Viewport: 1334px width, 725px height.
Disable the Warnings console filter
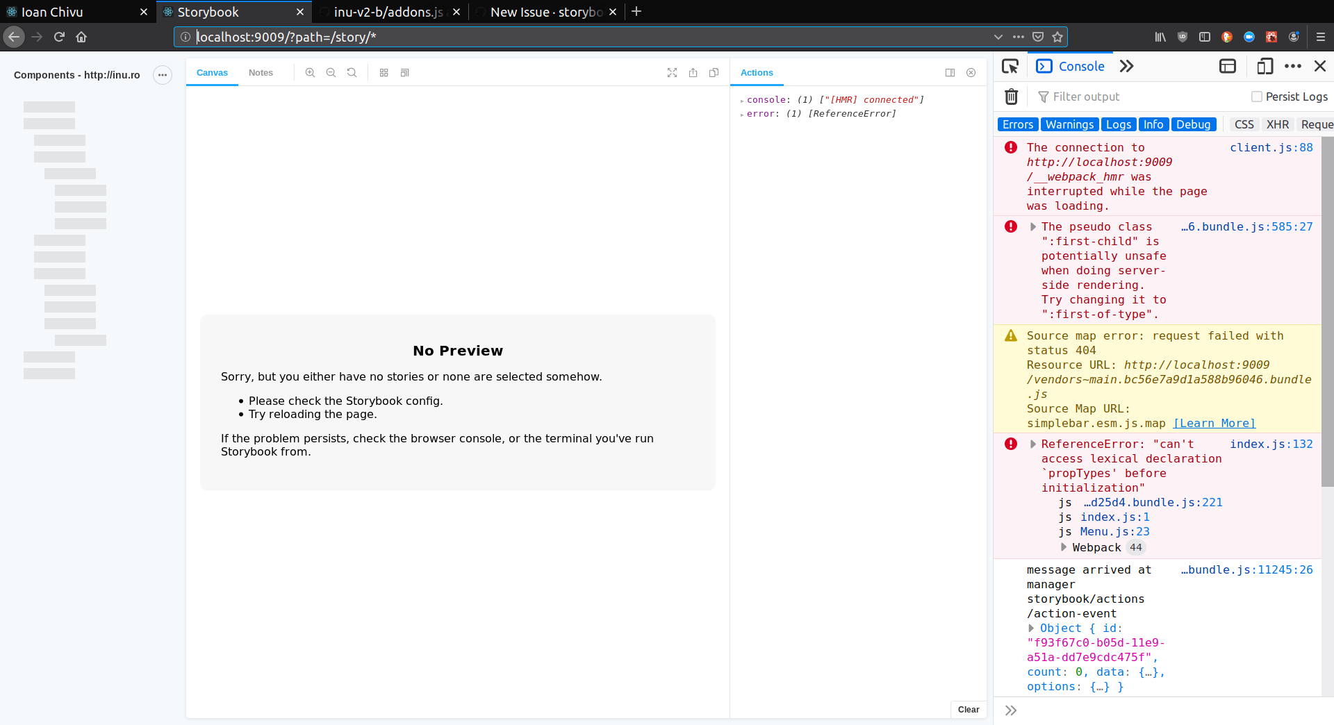pyautogui.click(x=1070, y=124)
